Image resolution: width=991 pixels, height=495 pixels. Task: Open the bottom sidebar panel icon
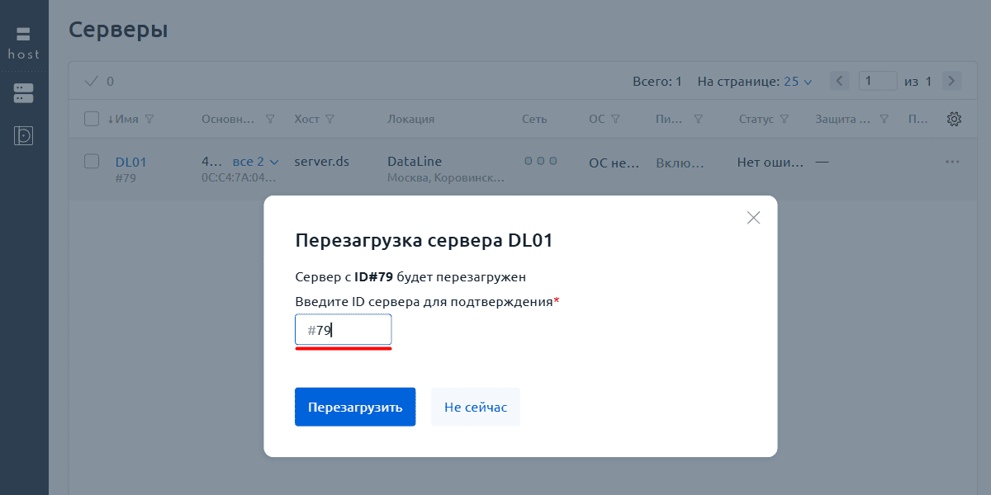click(x=23, y=135)
